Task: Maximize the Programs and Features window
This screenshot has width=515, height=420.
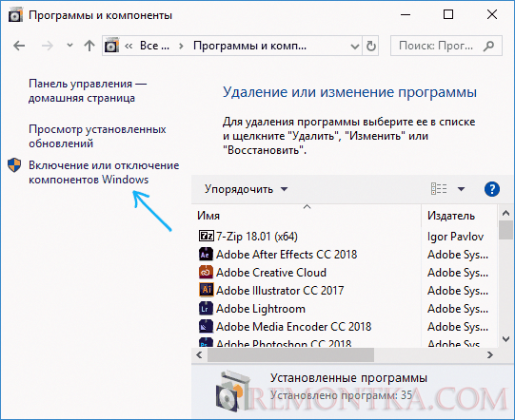Action: (448, 14)
